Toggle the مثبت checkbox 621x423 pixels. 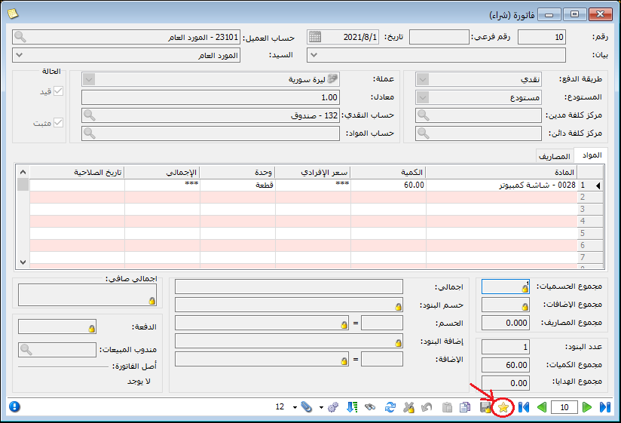pyautogui.click(x=58, y=123)
